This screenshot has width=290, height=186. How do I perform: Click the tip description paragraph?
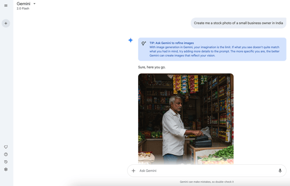tap(215, 52)
